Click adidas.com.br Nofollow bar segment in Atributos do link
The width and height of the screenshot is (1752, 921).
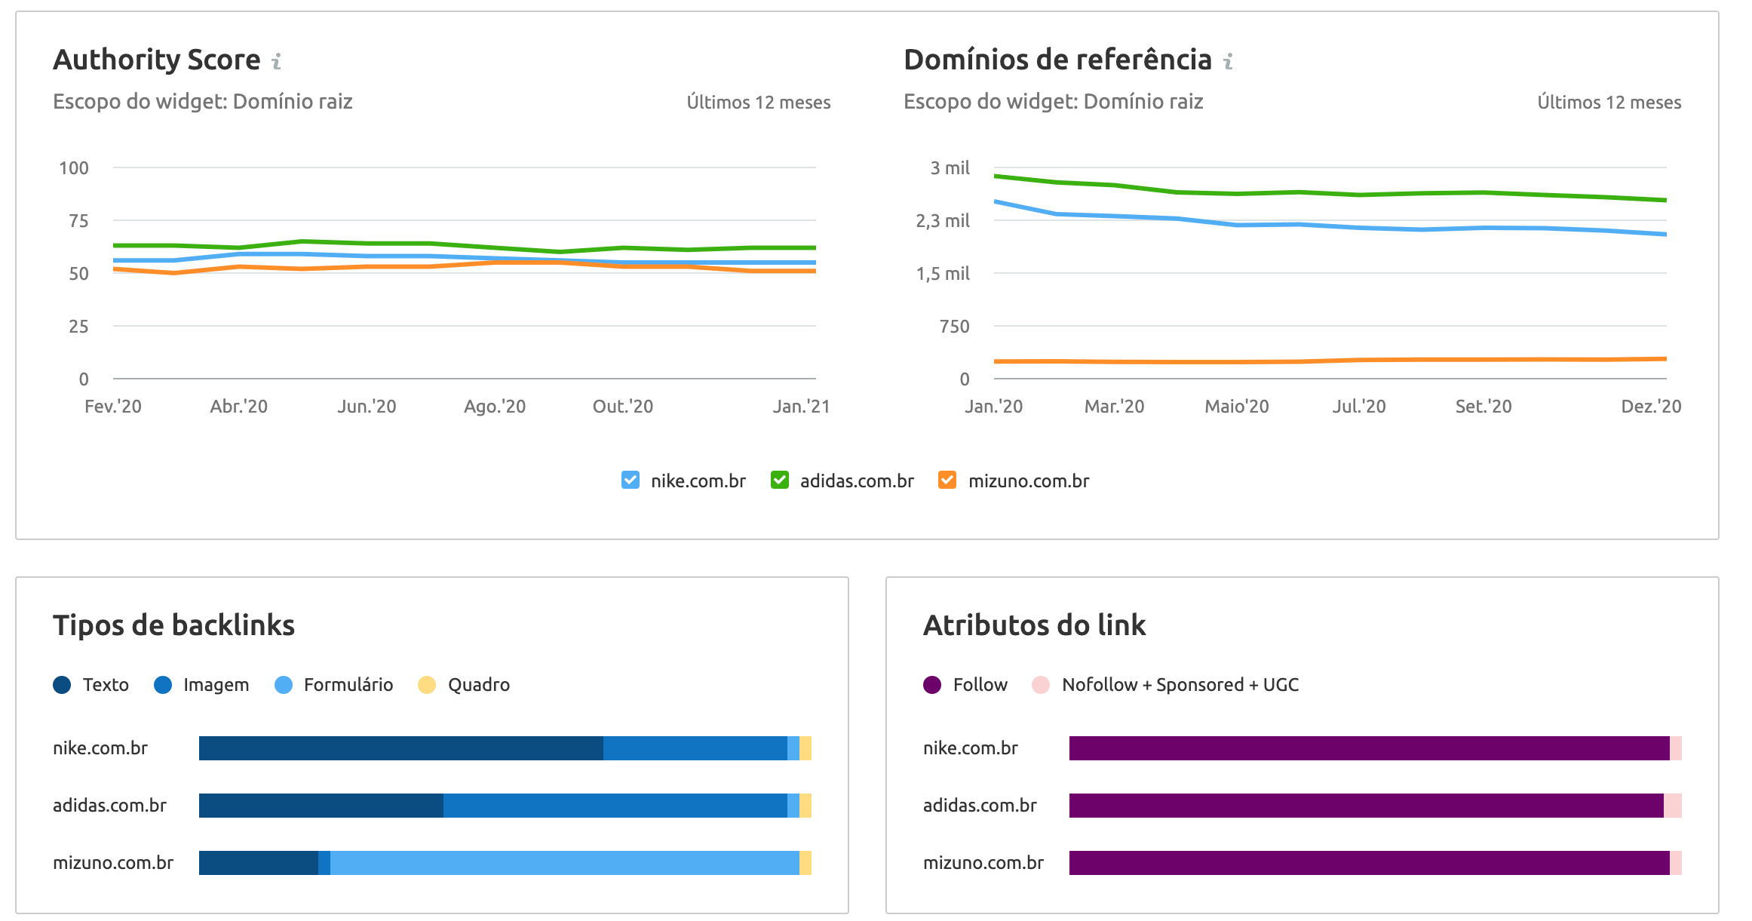1673,806
